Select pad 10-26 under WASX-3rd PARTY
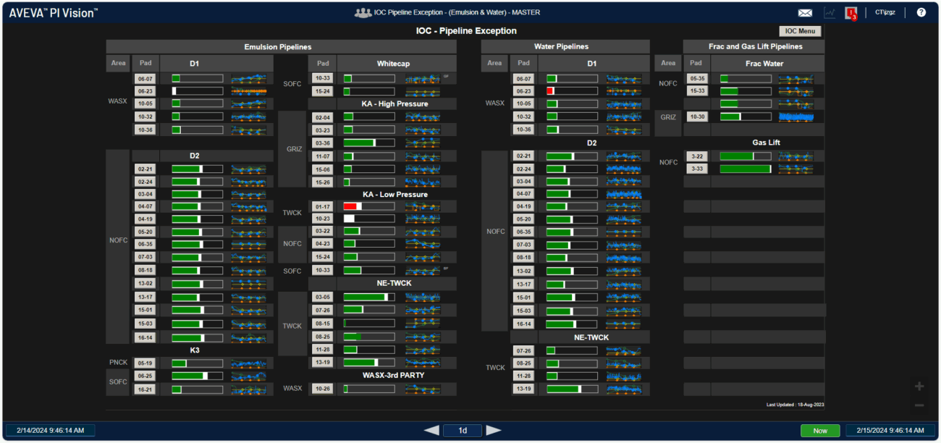The image size is (941, 443). coord(323,389)
